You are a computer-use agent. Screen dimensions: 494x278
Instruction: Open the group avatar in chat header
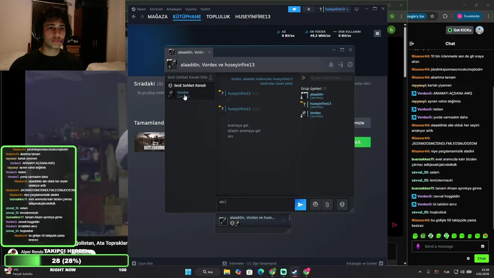point(172,64)
